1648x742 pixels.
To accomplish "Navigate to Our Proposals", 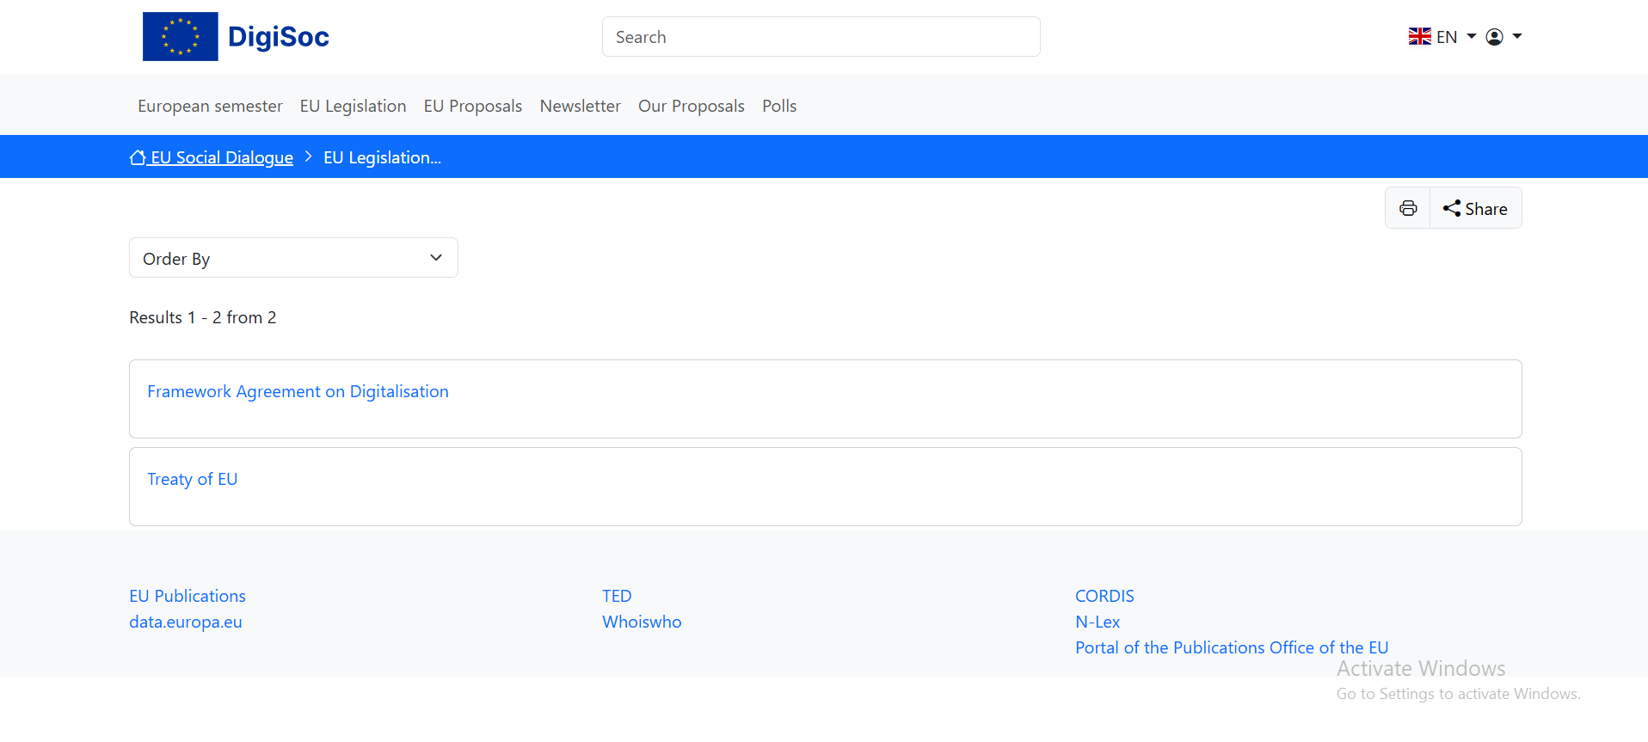I will pyautogui.click(x=691, y=106).
